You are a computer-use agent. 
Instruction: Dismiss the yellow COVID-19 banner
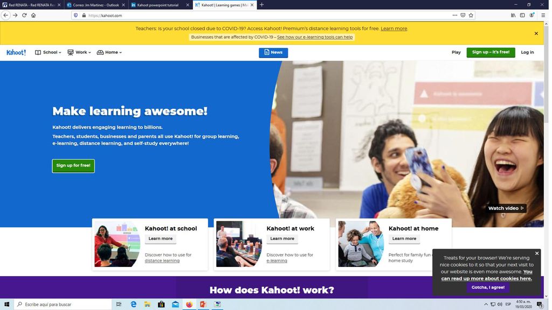[536, 33]
